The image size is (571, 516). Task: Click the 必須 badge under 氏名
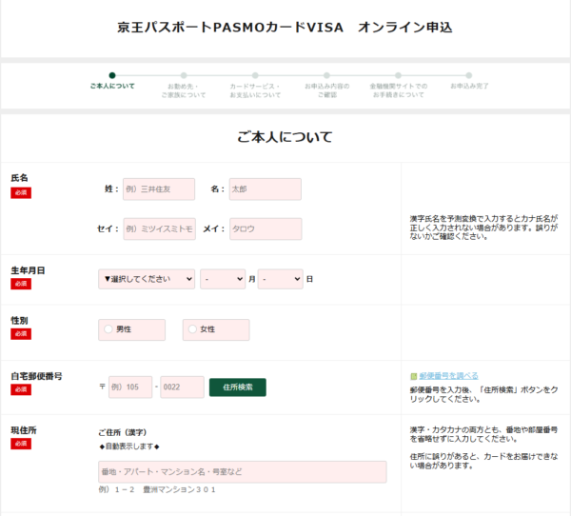pos(21,192)
